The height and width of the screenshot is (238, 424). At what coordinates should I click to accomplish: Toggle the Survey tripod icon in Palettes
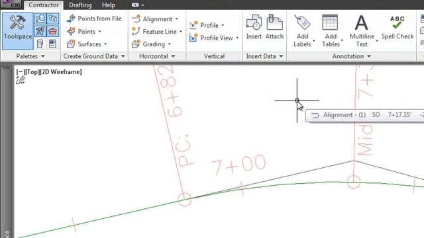click(40, 31)
